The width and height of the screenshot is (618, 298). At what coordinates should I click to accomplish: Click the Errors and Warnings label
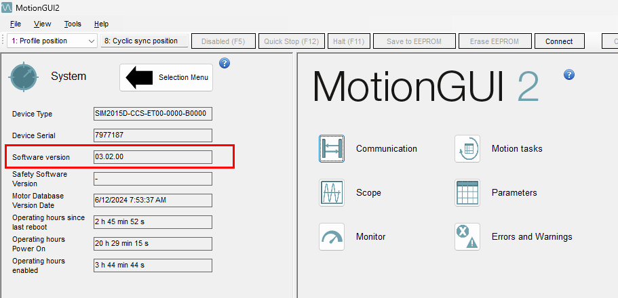pos(532,236)
